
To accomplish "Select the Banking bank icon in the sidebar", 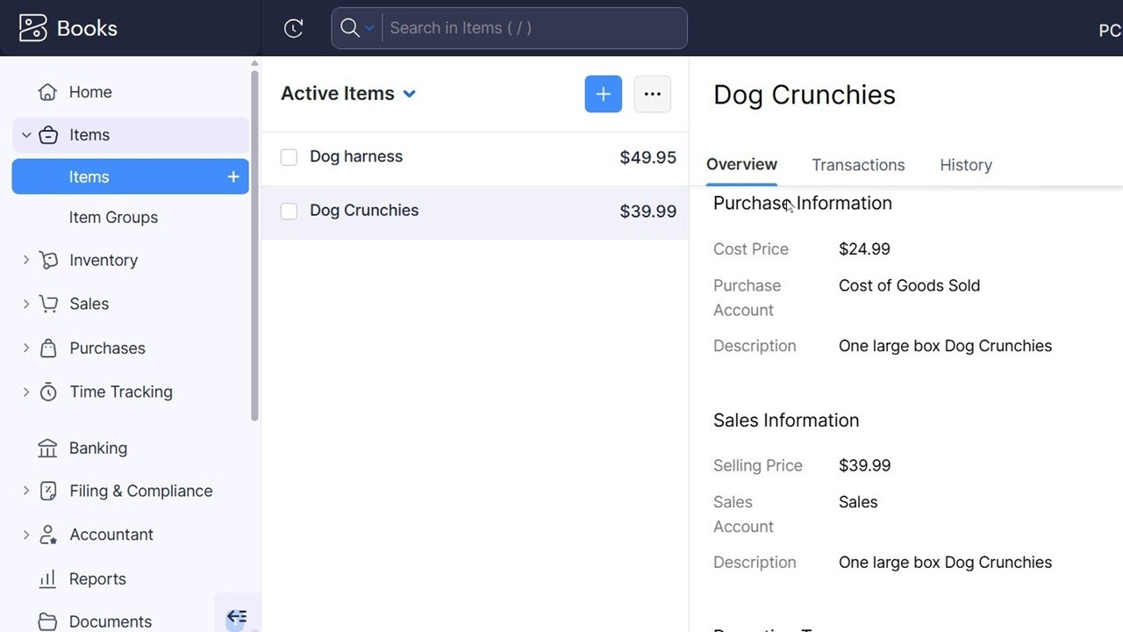I will pyautogui.click(x=47, y=448).
